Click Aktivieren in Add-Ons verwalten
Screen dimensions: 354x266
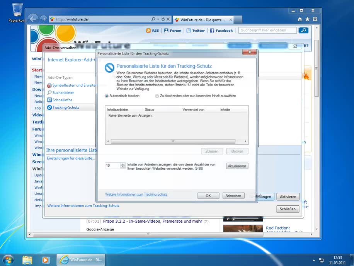(x=288, y=197)
